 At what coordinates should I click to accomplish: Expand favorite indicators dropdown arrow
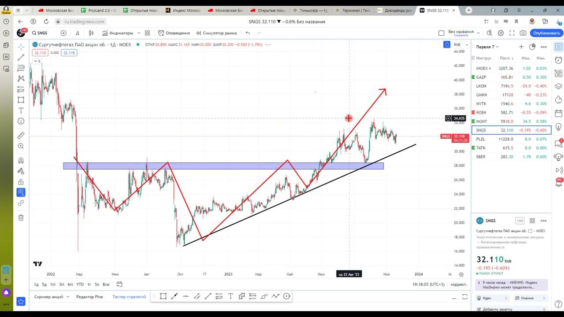139,33
